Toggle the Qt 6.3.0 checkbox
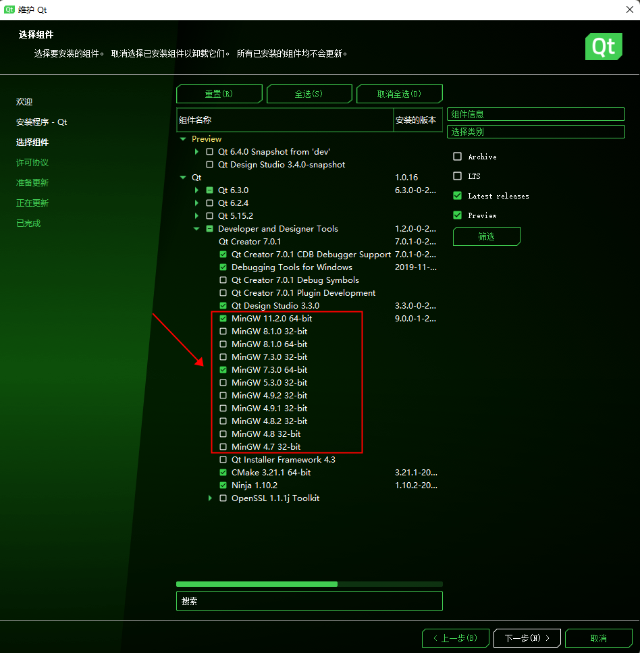 coord(210,190)
